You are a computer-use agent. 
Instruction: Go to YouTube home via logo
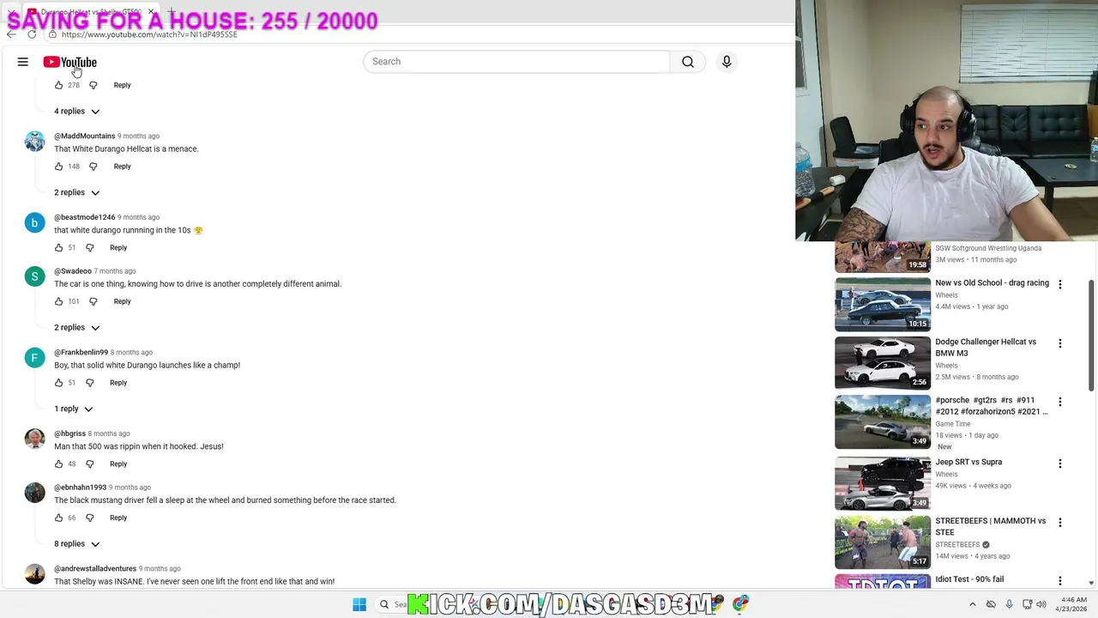click(x=70, y=62)
